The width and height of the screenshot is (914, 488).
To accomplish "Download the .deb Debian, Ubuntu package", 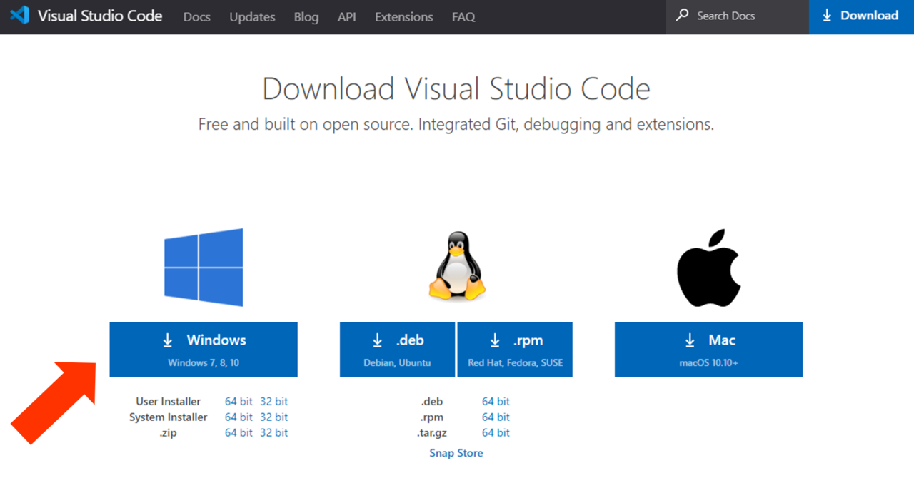I will click(397, 350).
